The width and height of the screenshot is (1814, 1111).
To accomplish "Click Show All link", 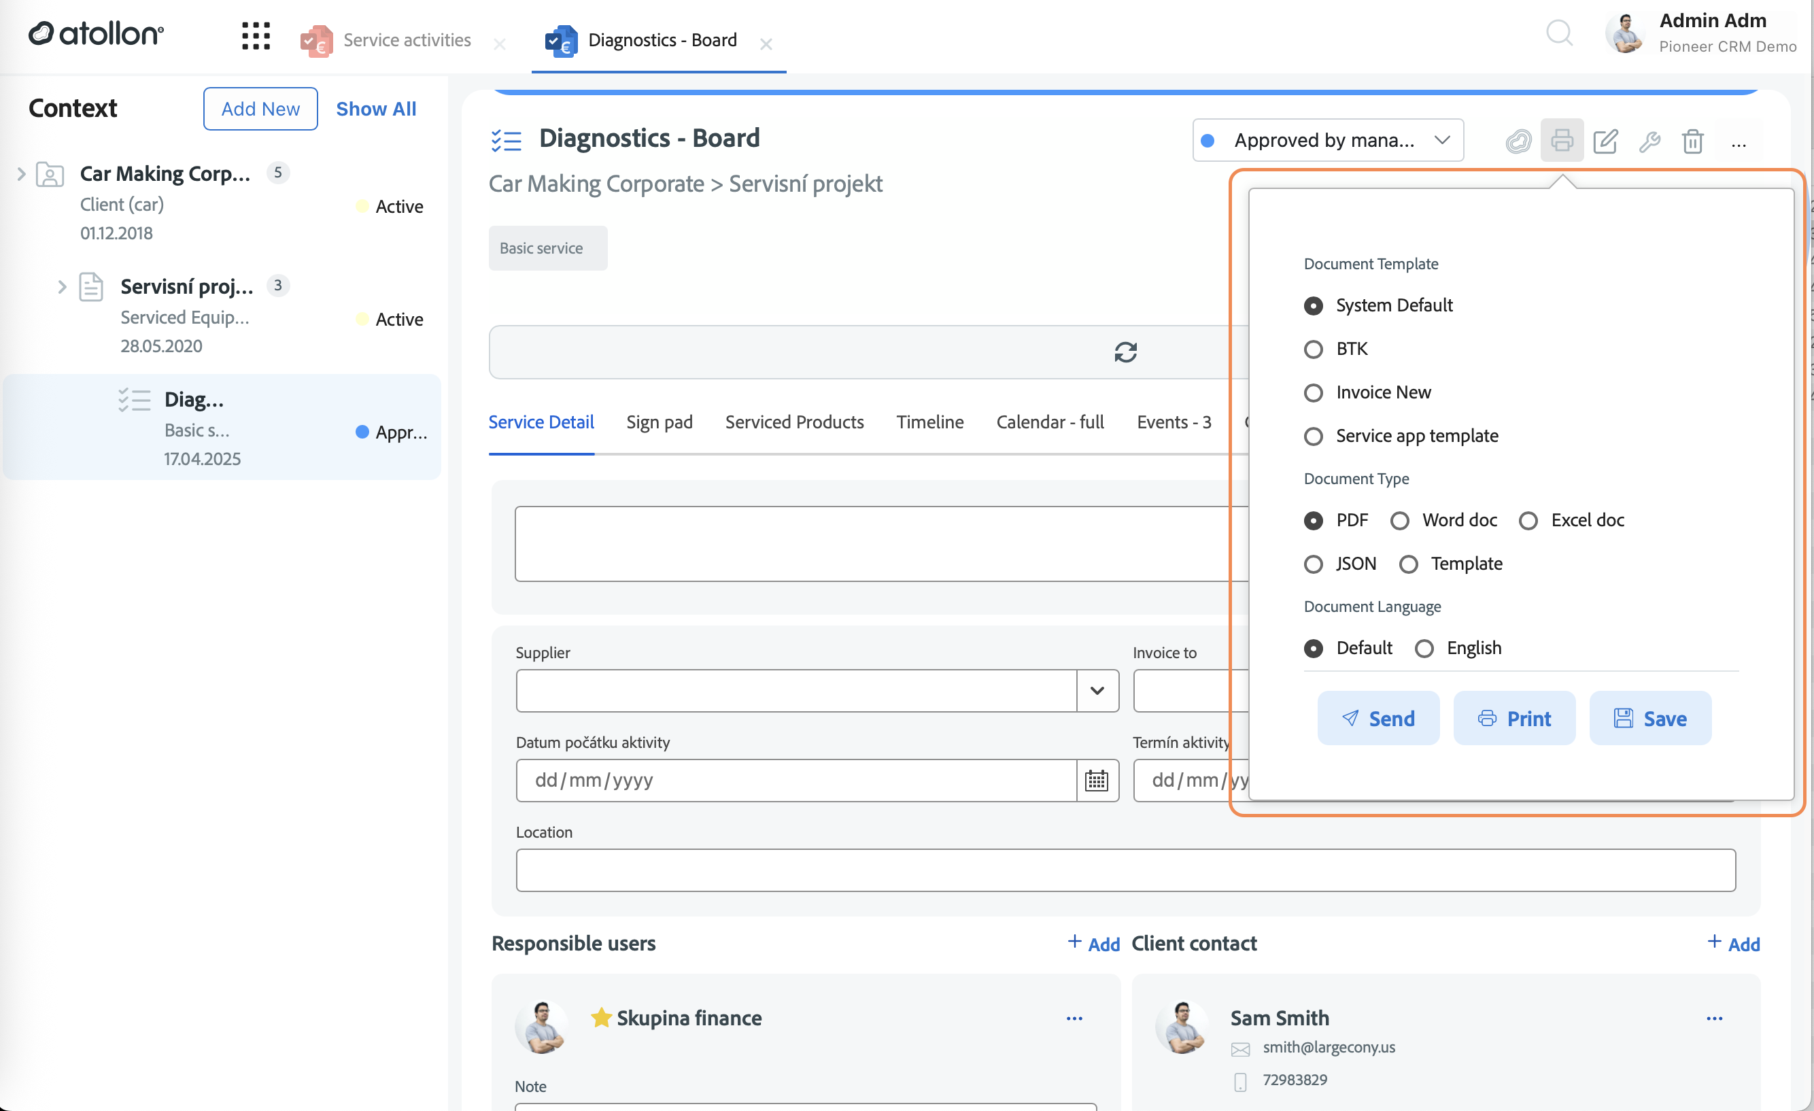I will click(376, 109).
